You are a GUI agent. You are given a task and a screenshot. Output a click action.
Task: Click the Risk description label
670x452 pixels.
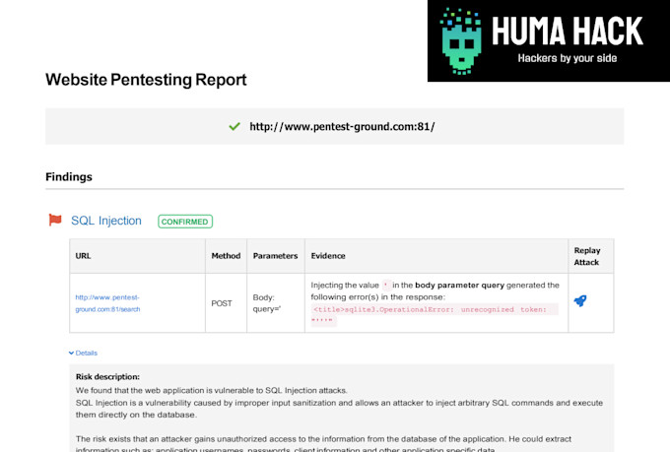click(107, 377)
